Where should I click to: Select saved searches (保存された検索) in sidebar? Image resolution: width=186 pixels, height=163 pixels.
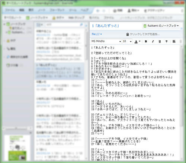(17, 57)
